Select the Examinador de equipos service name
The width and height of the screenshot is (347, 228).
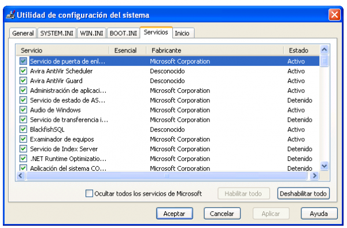62,139
